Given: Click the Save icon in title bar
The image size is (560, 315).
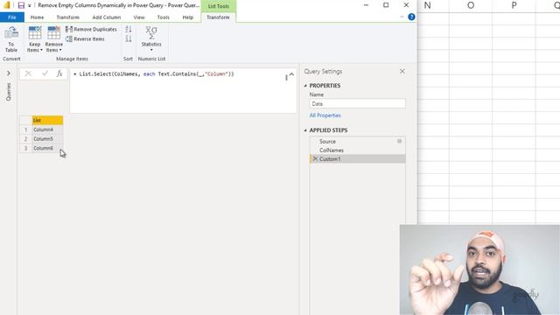Looking at the screenshot, I should (x=21, y=5).
